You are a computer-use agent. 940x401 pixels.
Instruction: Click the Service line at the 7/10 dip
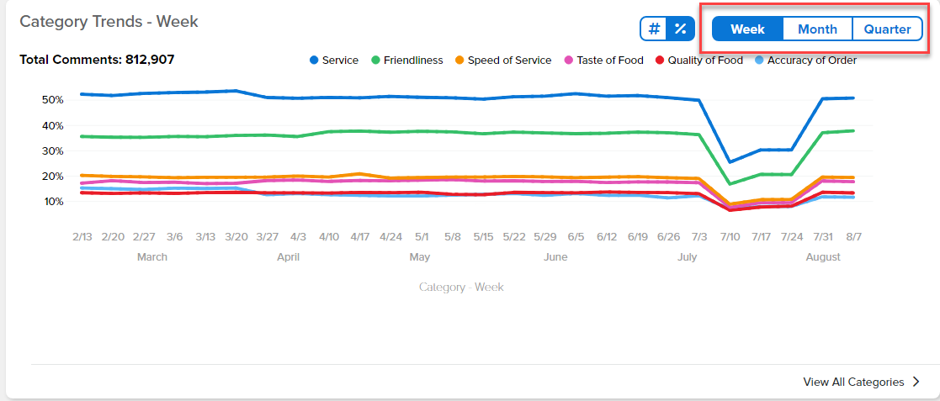(x=730, y=161)
